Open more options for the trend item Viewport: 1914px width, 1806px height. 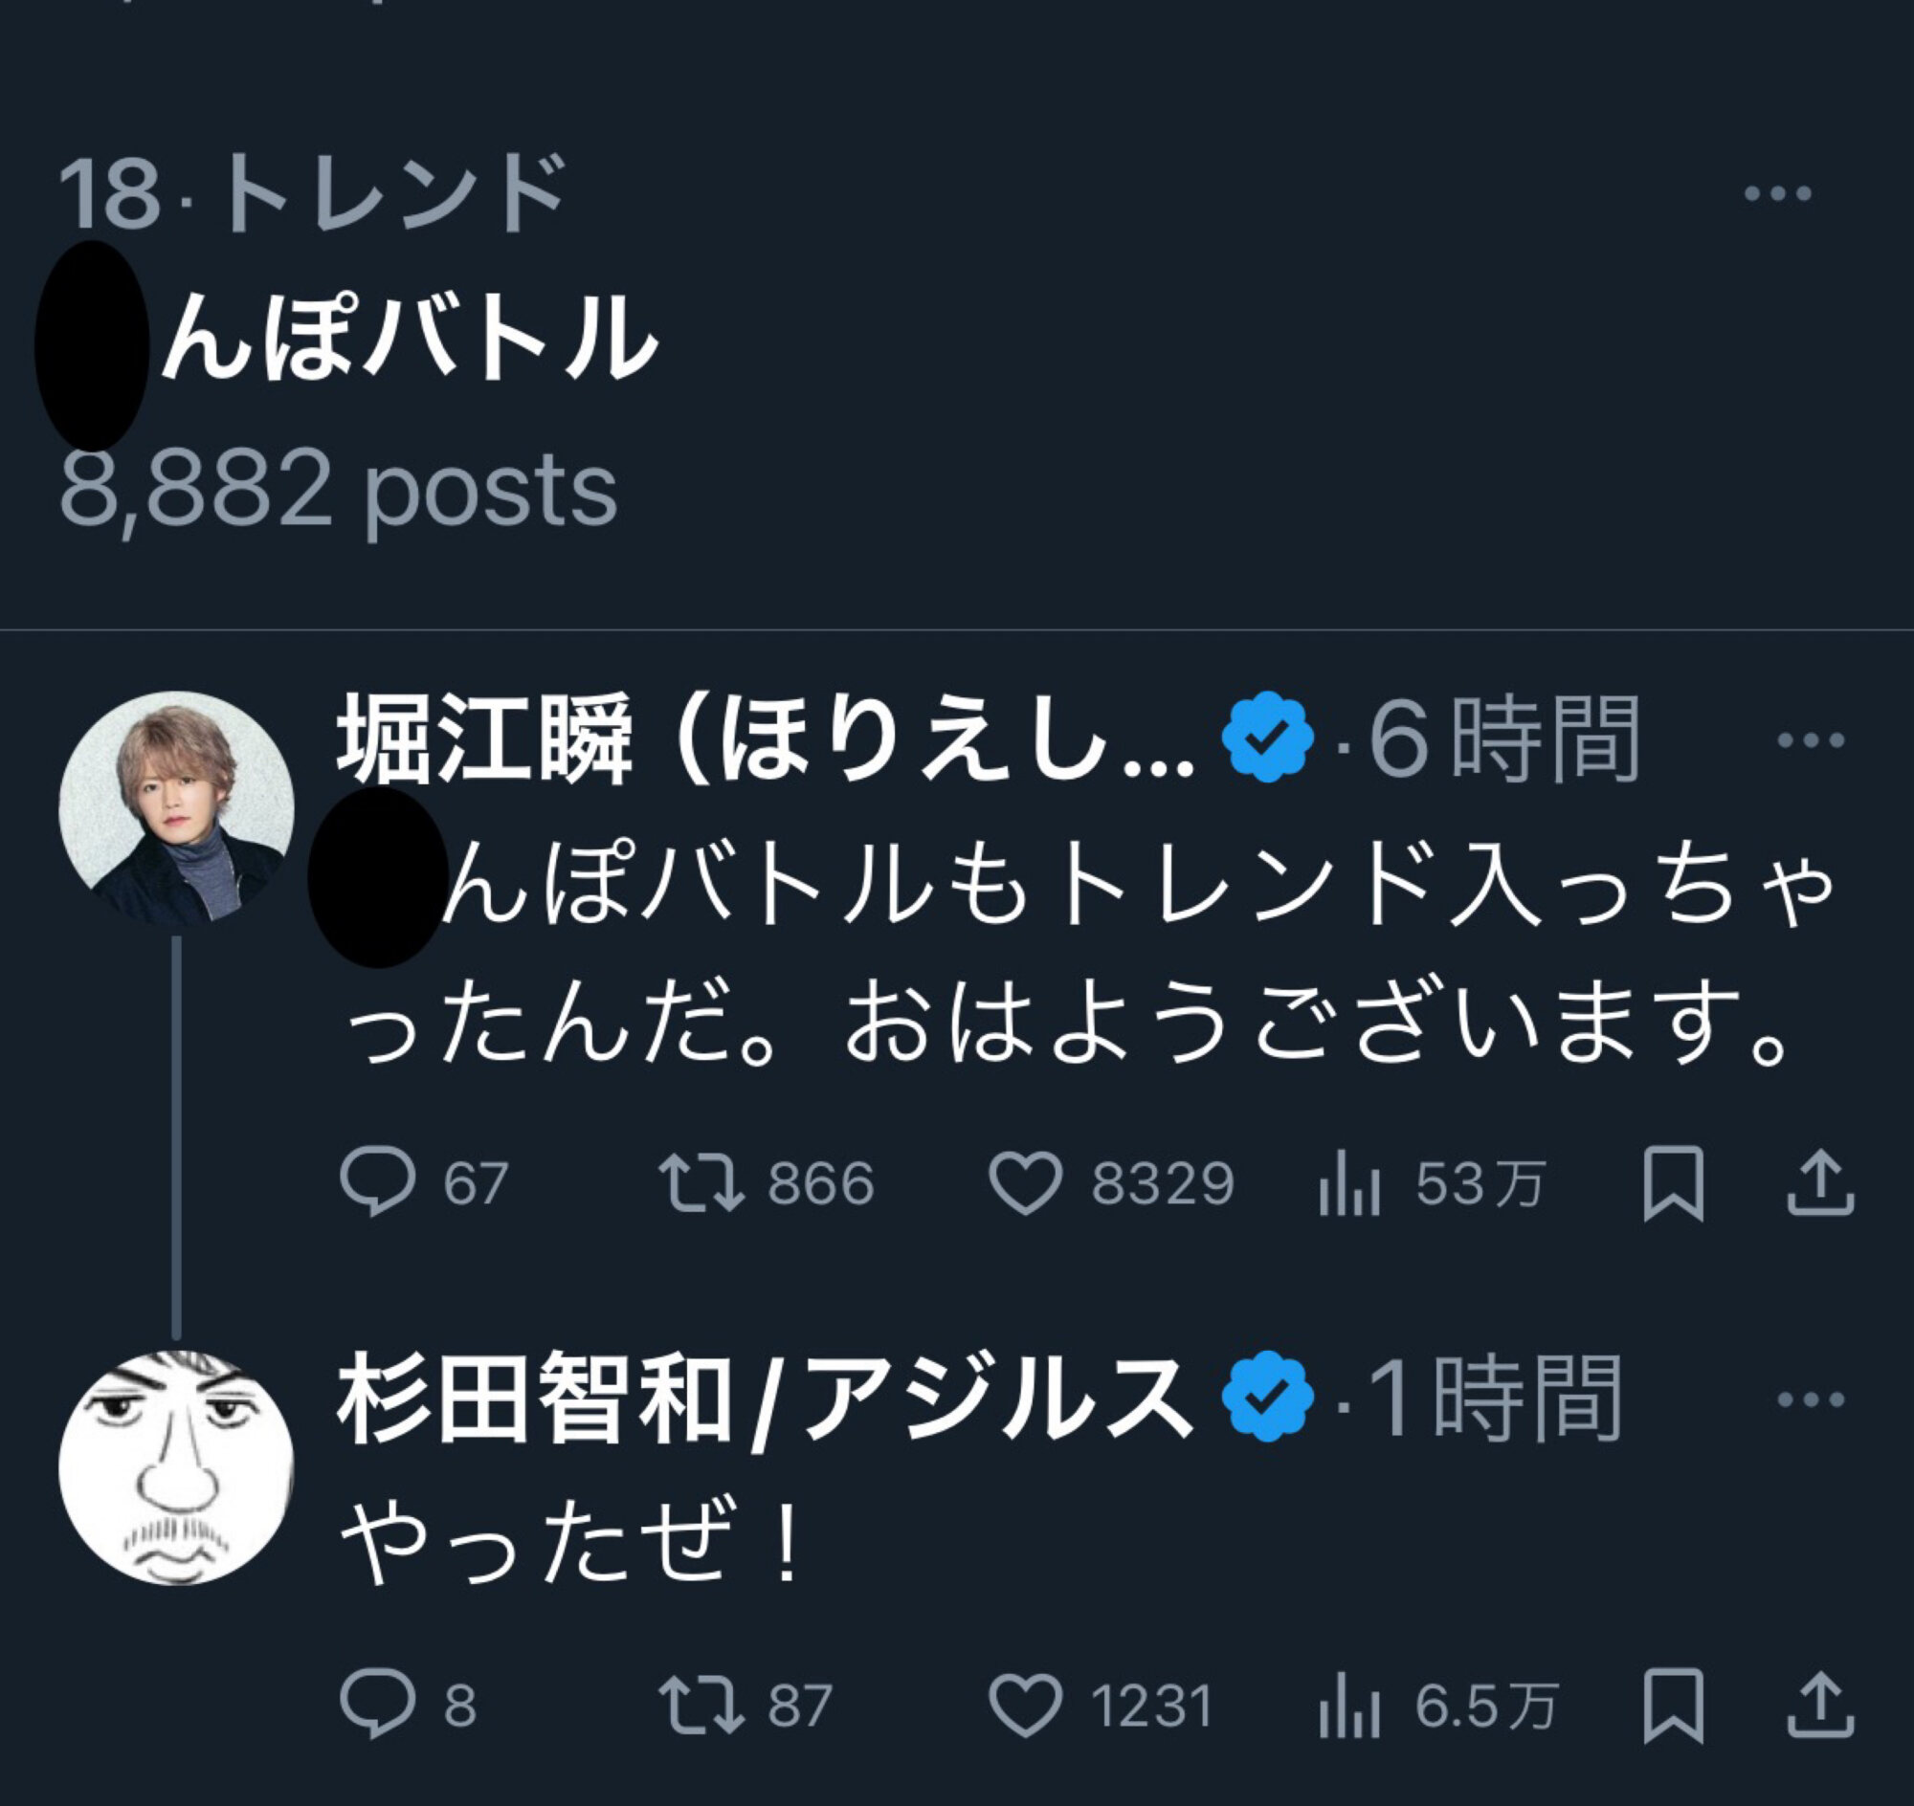pyautogui.click(x=1778, y=194)
